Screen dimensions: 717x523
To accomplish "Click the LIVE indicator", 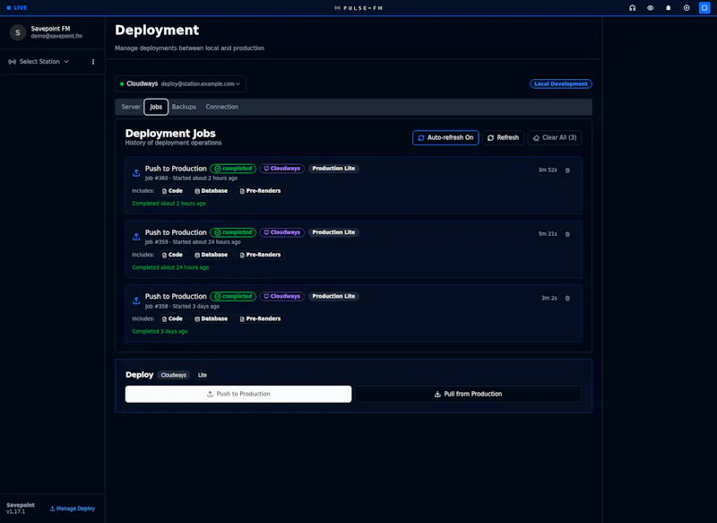I will click(x=16, y=8).
